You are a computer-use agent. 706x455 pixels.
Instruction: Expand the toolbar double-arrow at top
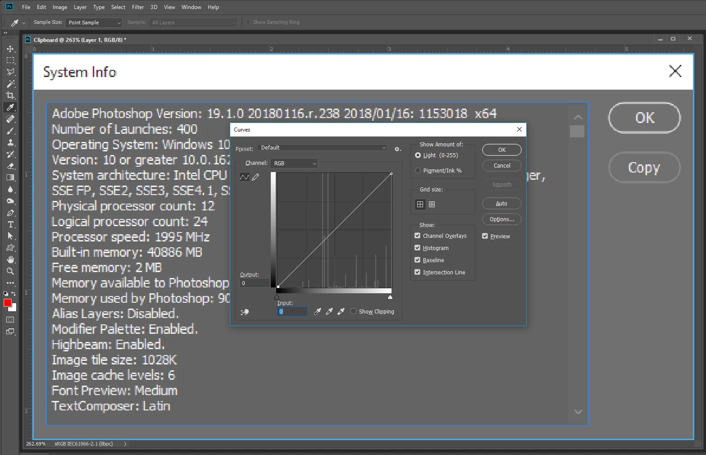(5, 33)
